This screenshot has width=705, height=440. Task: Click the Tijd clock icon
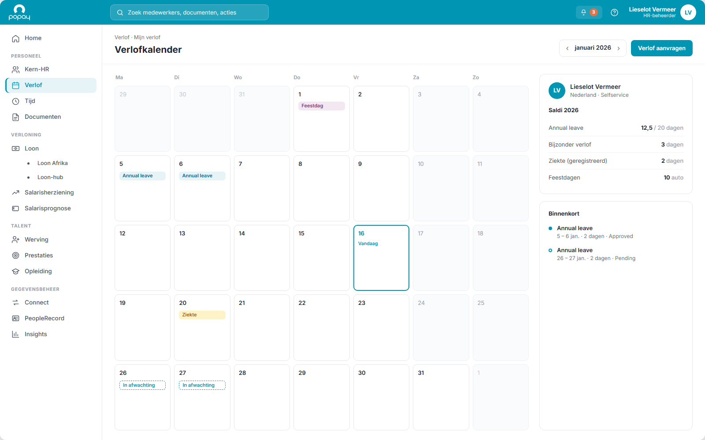tap(16, 101)
